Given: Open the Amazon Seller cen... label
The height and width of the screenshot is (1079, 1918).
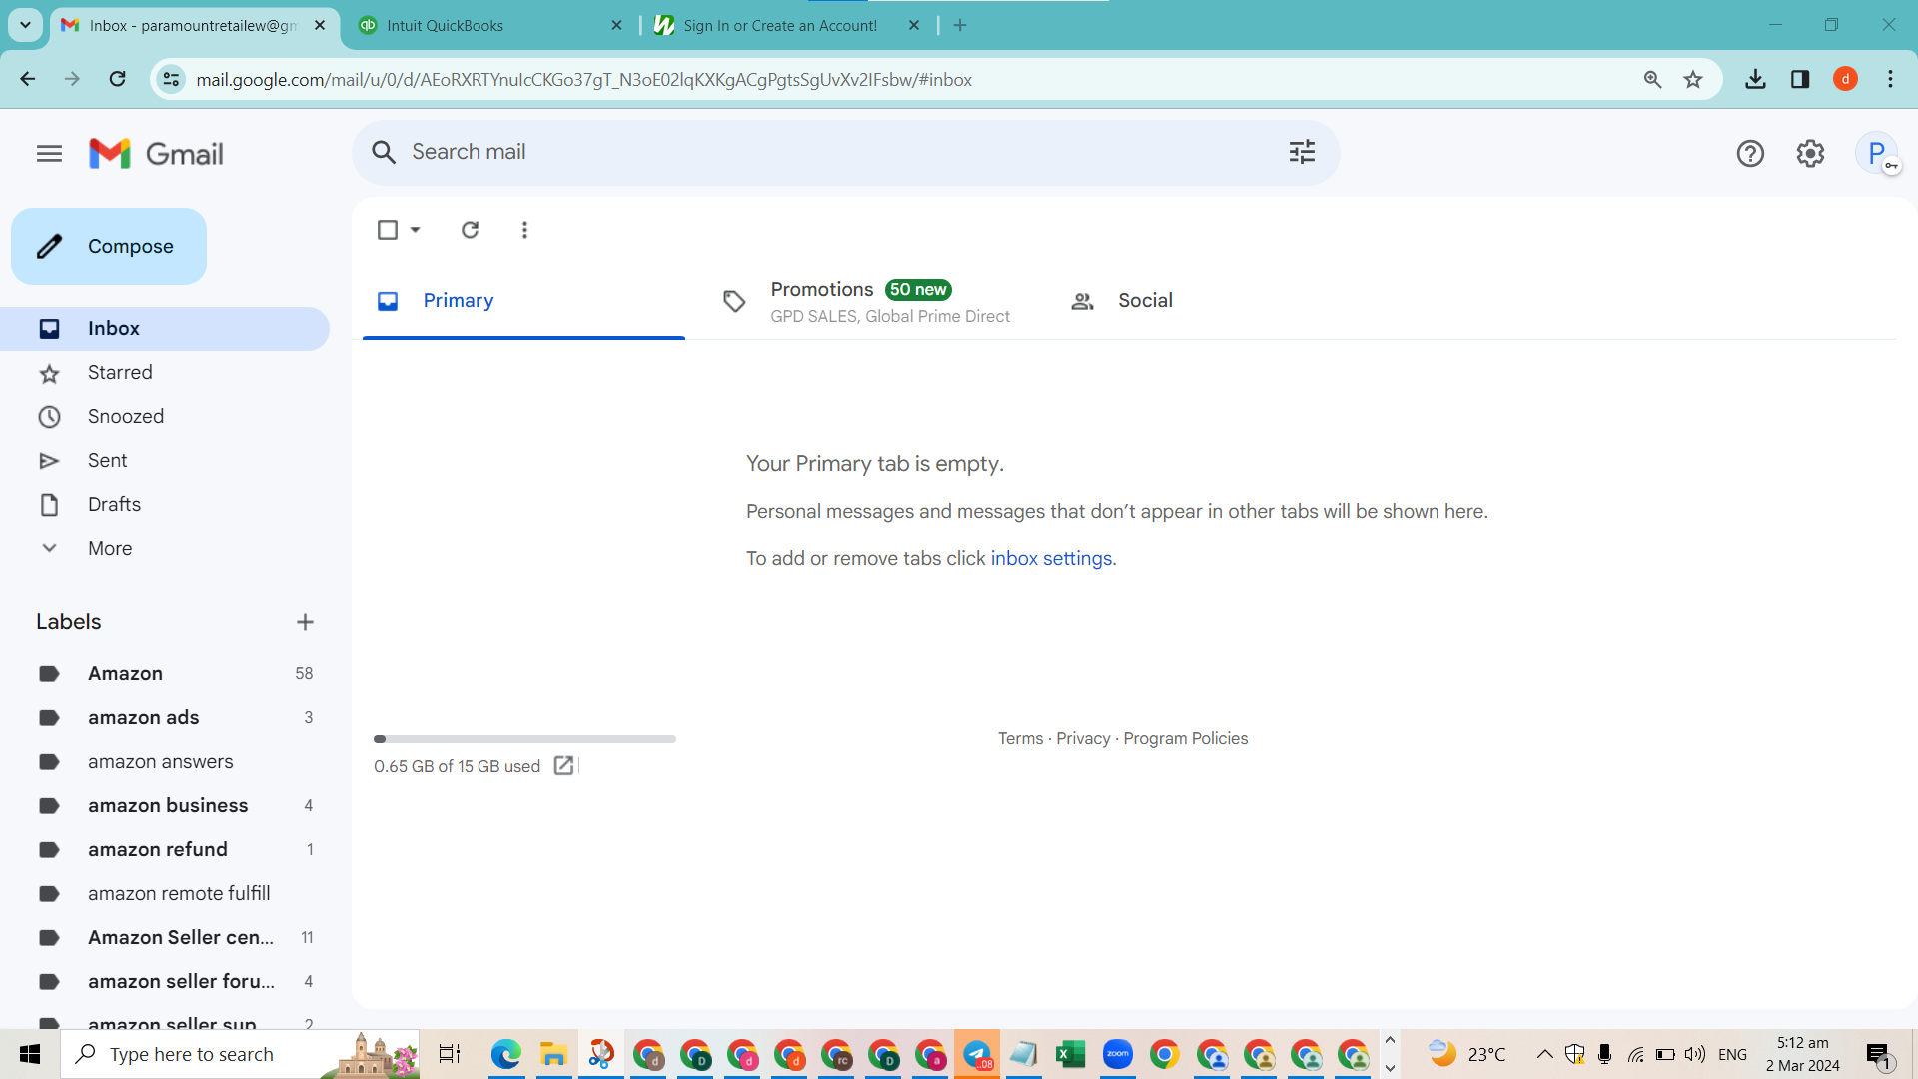Looking at the screenshot, I should click(165, 938).
